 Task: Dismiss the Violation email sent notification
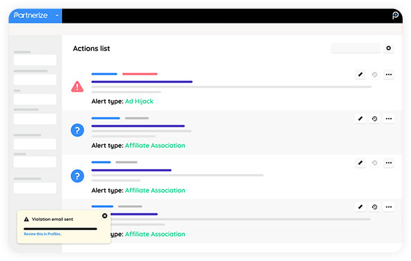(x=104, y=215)
